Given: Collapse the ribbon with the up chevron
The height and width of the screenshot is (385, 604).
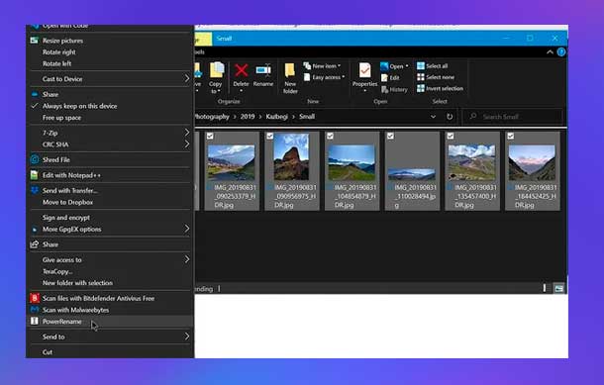Looking at the screenshot, I should (550, 52).
